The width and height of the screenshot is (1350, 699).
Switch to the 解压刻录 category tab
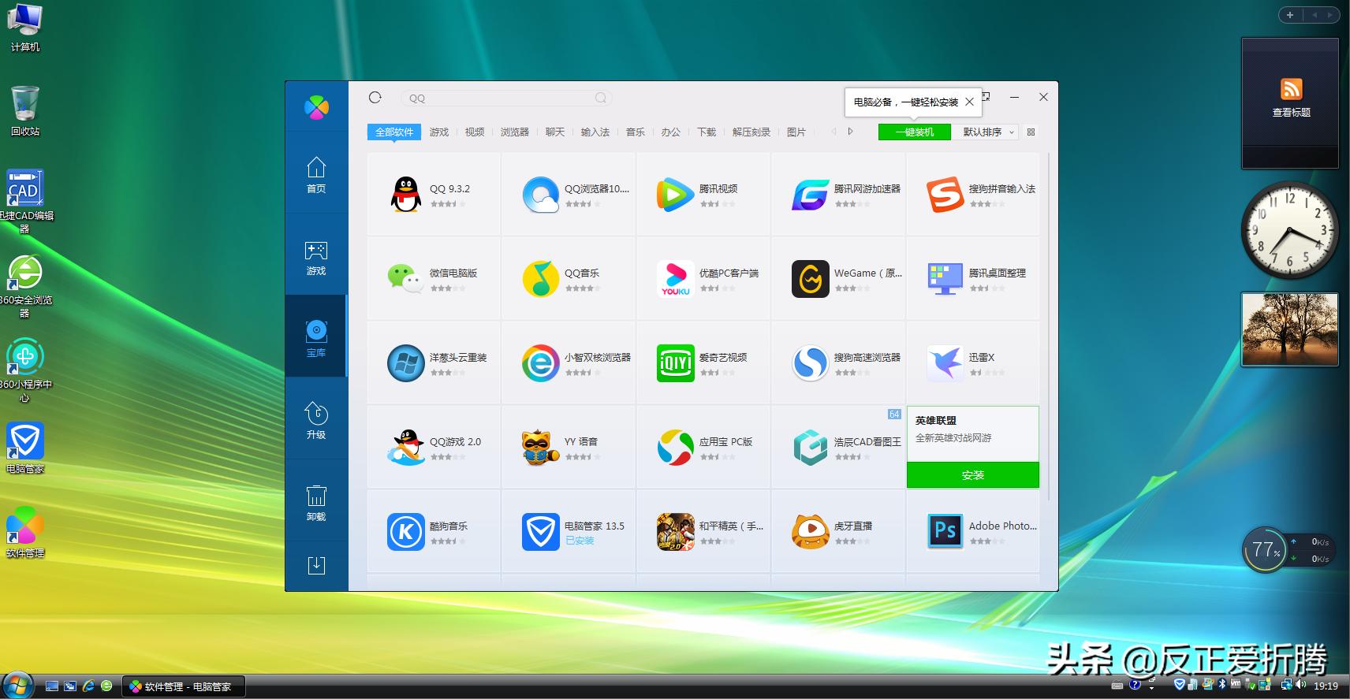[x=751, y=132]
